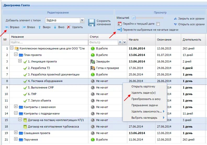
Task: Collapse the Контракты с подрядчиками node
Action: tap(16, 113)
